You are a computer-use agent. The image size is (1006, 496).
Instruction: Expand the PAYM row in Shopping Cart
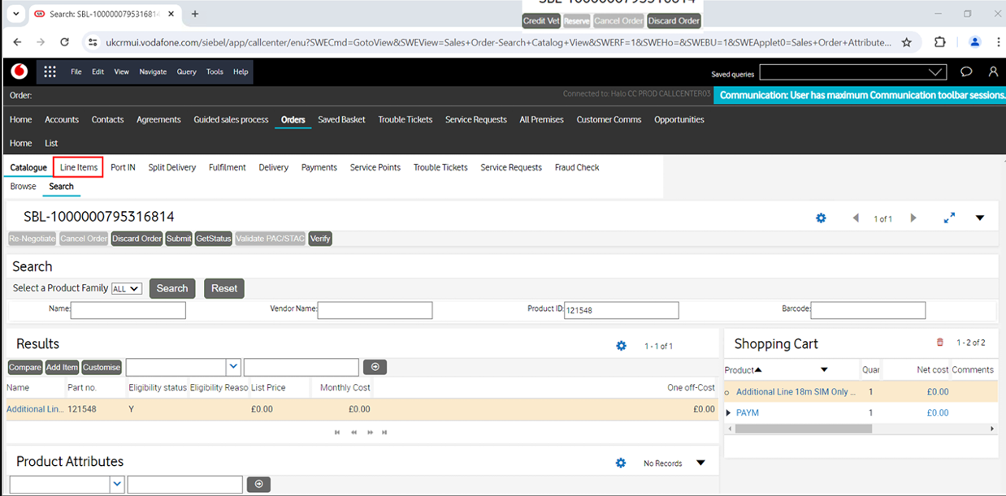point(728,412)
